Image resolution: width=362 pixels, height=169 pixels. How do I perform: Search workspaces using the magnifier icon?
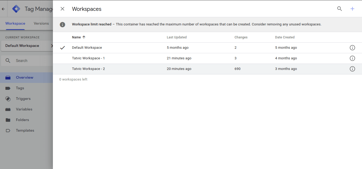339,9
